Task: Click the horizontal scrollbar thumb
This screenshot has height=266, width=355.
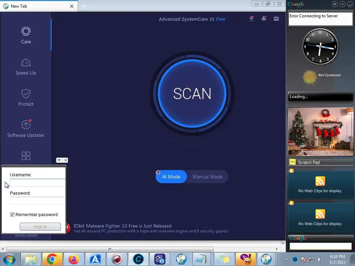Action: tap(110, 249)
